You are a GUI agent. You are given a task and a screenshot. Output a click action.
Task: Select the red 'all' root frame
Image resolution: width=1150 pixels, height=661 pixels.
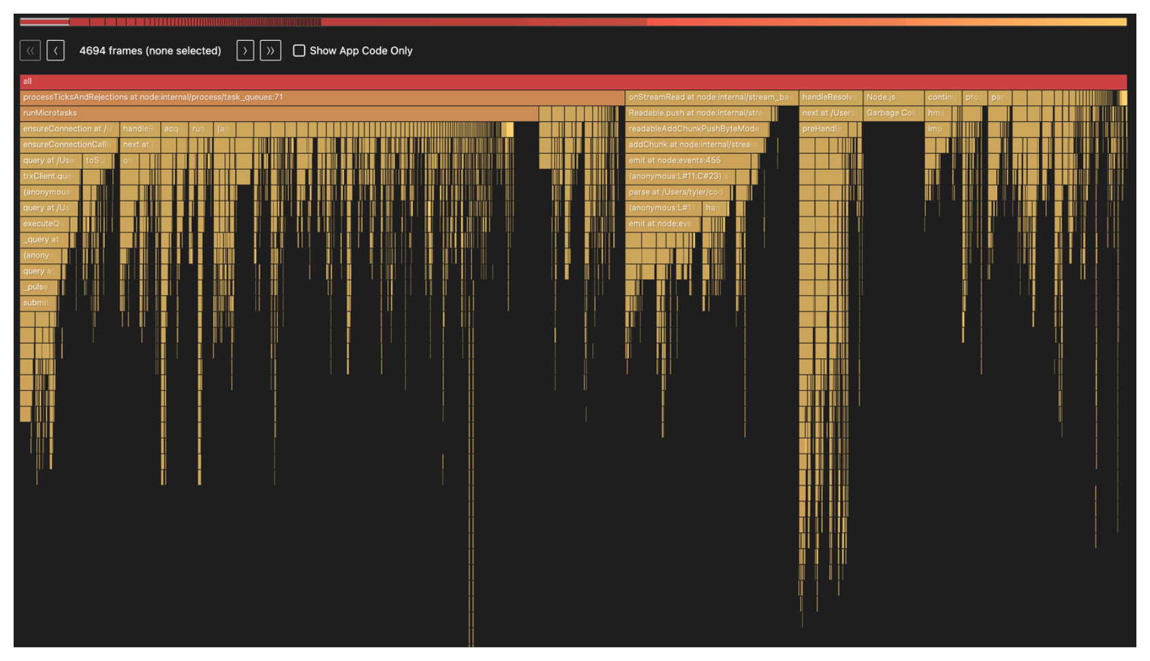tap(573, 81)
